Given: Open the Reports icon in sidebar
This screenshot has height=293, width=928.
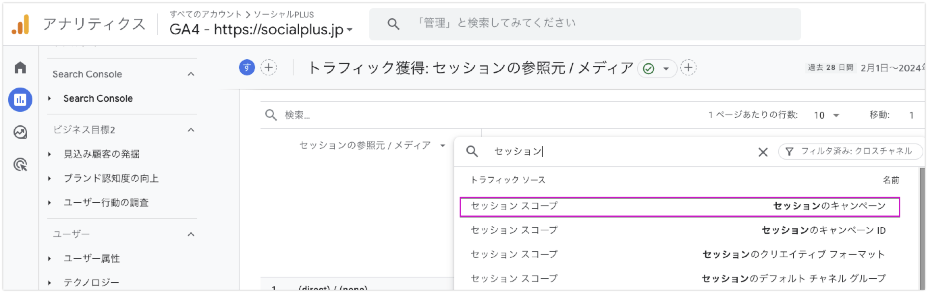Looking at the screenshot, I should coord(20,100).
